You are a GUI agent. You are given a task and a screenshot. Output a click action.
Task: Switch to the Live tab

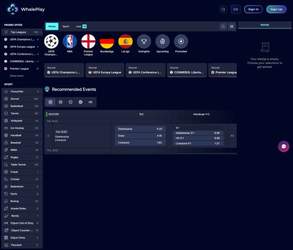81,26
